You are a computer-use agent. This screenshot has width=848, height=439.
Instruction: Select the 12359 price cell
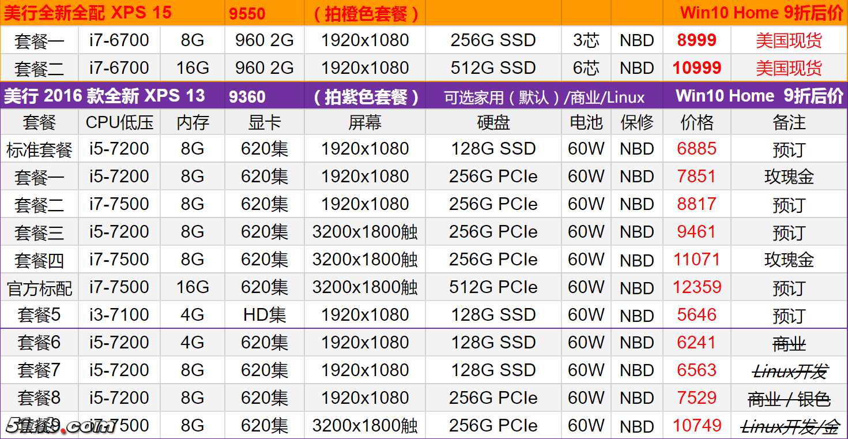tap(697, 287)
